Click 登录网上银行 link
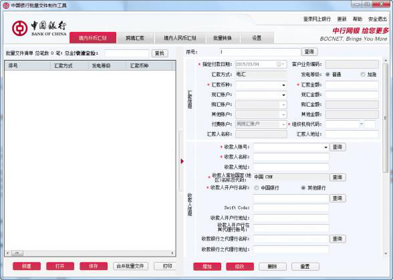The height and width of the screenshot is (280, 393). click(x=317, y=19)
